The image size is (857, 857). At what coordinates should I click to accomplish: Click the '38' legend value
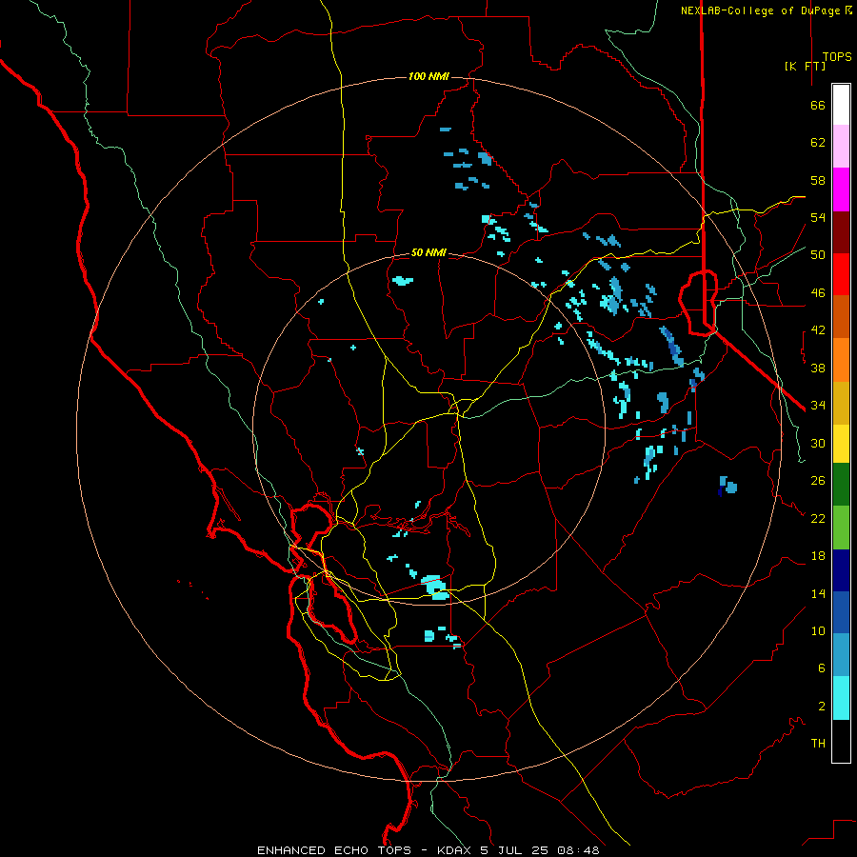click(818, 368)
